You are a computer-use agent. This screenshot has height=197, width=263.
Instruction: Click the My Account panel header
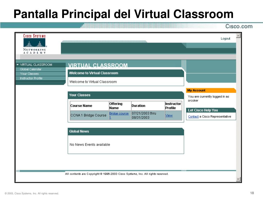click(x=211, y=91)
